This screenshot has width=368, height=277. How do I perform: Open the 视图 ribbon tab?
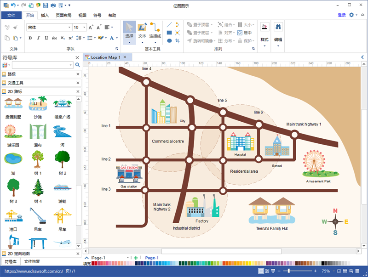[x=82, y=15]
